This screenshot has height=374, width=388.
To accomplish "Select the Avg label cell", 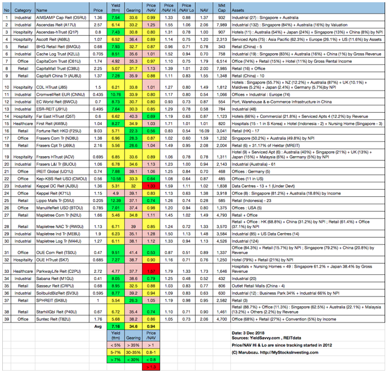I will [x=98, y=326].
